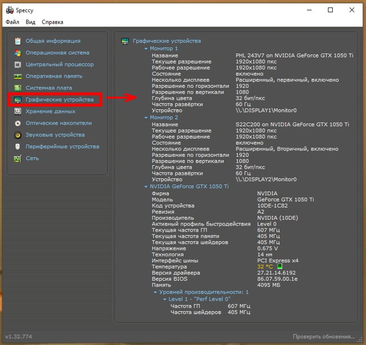Click the device code 10DE-1C82
366x345 pixels.
click(x=273, y=206)
